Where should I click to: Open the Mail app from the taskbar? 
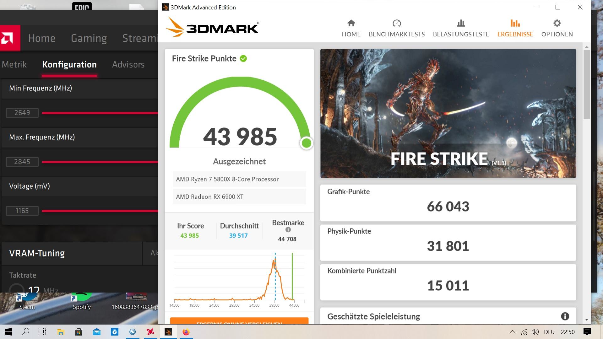(x=96, y=332)
